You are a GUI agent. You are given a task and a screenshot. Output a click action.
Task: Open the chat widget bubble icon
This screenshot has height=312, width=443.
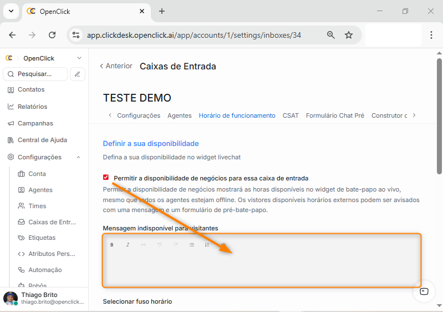424,291
